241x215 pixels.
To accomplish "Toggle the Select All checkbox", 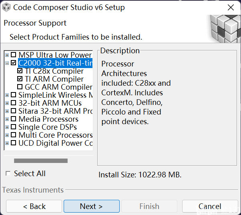I will (8, 173).
